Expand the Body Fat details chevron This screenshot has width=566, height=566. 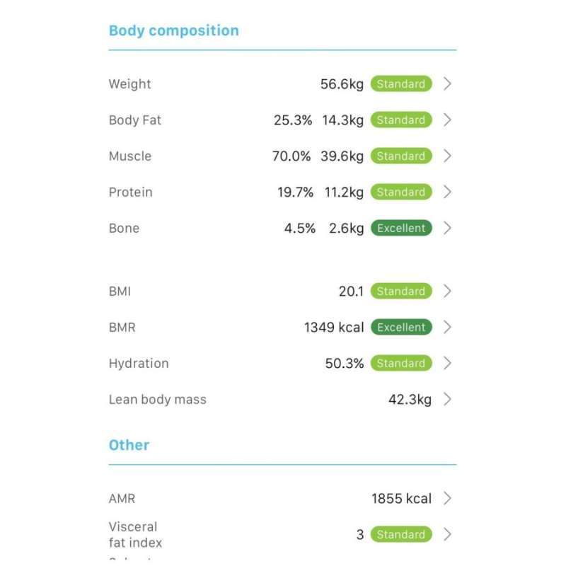pyautogui.click(x=447, y=120)
